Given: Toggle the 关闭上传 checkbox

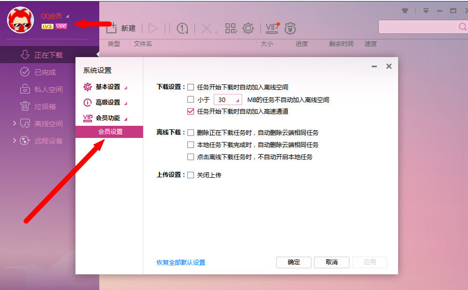Looking at the screenshot, I should tap(191, 175).
